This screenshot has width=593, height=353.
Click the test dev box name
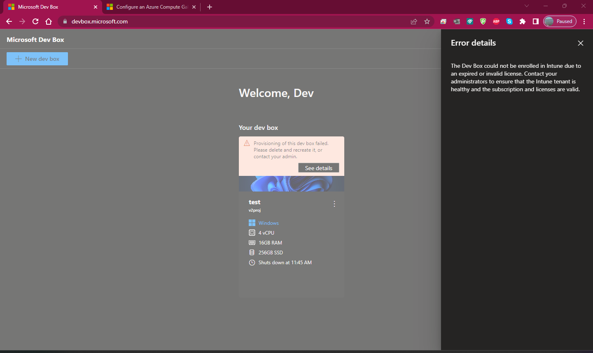coord(254,202)
